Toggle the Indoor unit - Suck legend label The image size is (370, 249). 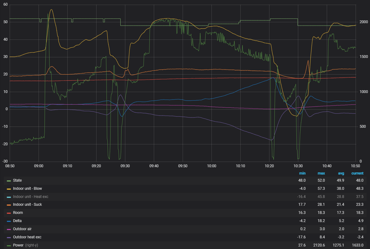pos(29,205)
